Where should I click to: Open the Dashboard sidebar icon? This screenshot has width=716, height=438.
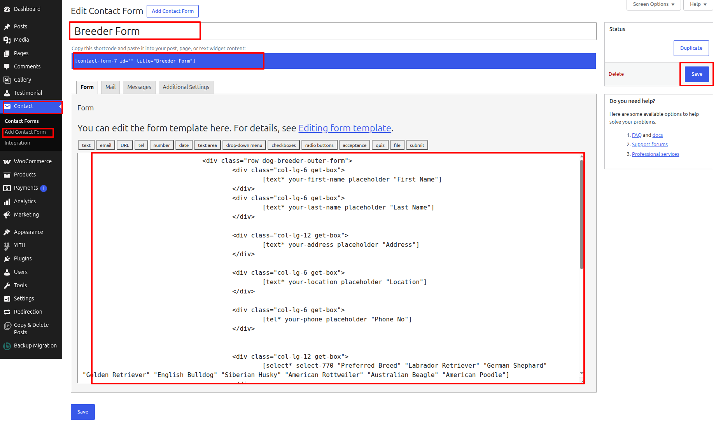(7, 9)
